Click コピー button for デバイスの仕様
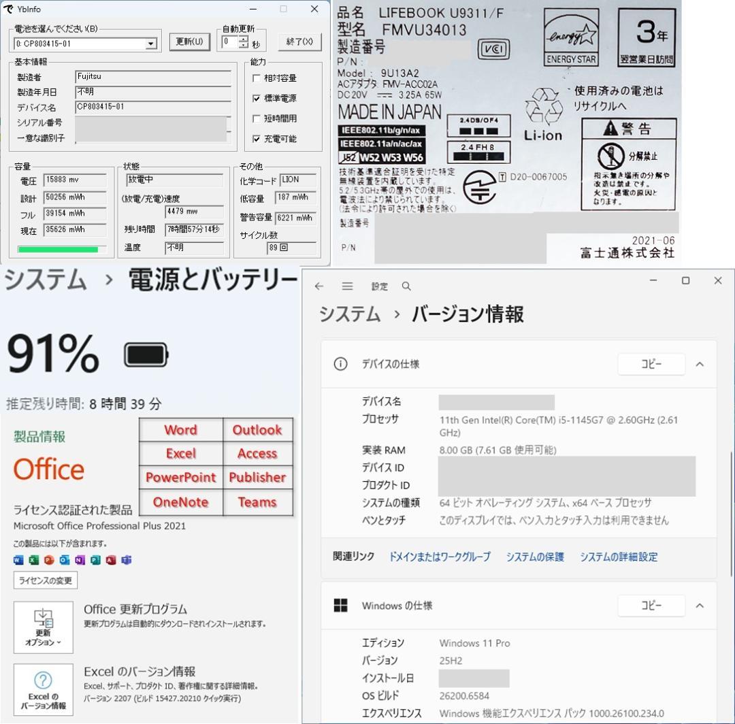 click(x=651, y=364)
